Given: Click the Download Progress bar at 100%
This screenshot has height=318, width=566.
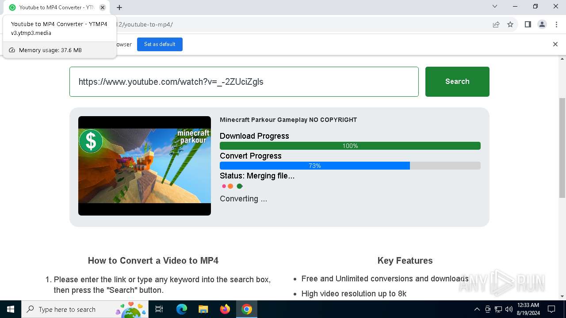Looking at the screenshot, I should (350, 146).
